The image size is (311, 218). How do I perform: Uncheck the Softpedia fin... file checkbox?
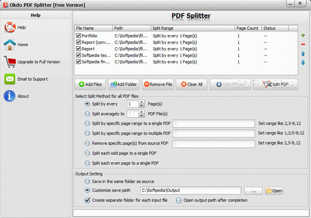pos(78,62)
